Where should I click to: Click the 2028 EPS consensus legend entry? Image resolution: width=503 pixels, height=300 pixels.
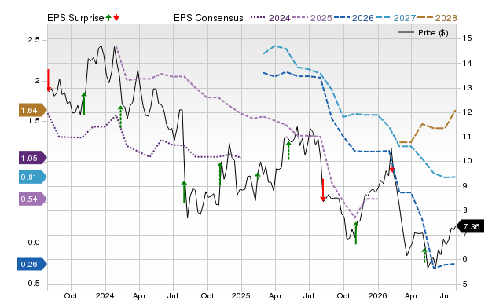(x=437, y=18)
